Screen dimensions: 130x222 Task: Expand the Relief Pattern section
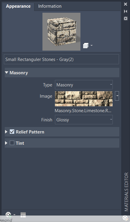coord(6,132)
